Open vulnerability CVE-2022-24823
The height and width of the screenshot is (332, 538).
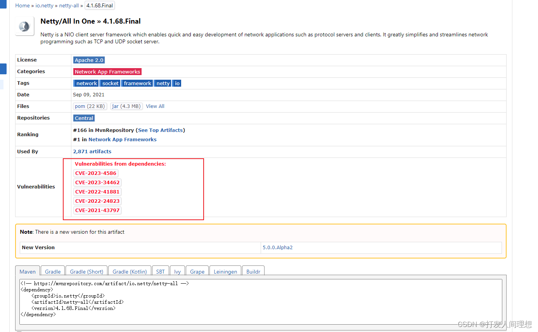tap(98, 201)
